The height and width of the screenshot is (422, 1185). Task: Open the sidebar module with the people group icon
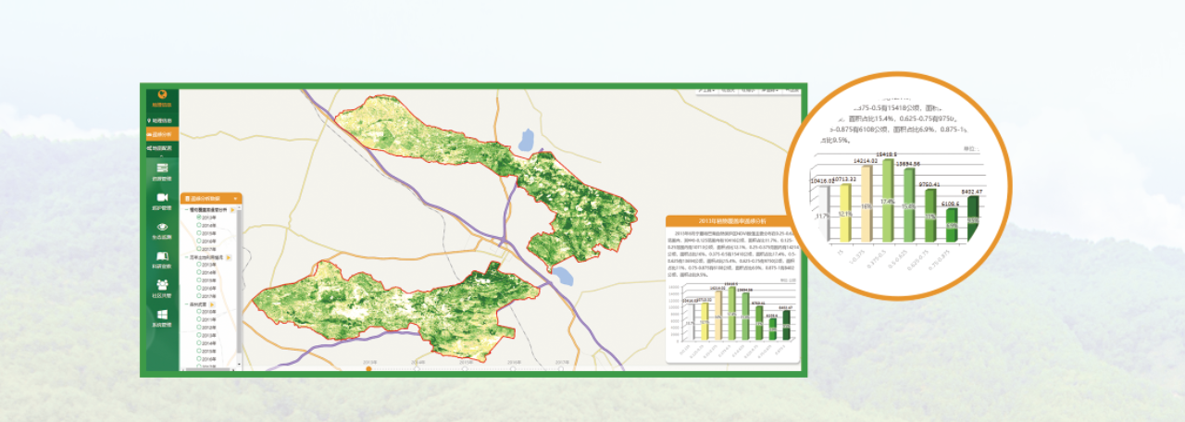[x=162, y=287]
